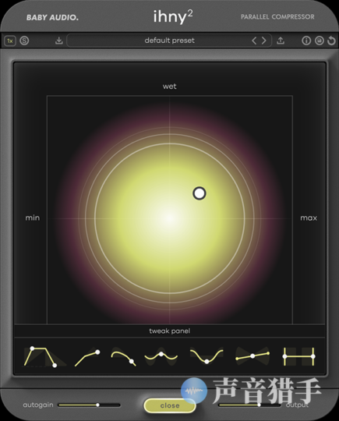Click the ihny2 title

click(x=173, y=16)
